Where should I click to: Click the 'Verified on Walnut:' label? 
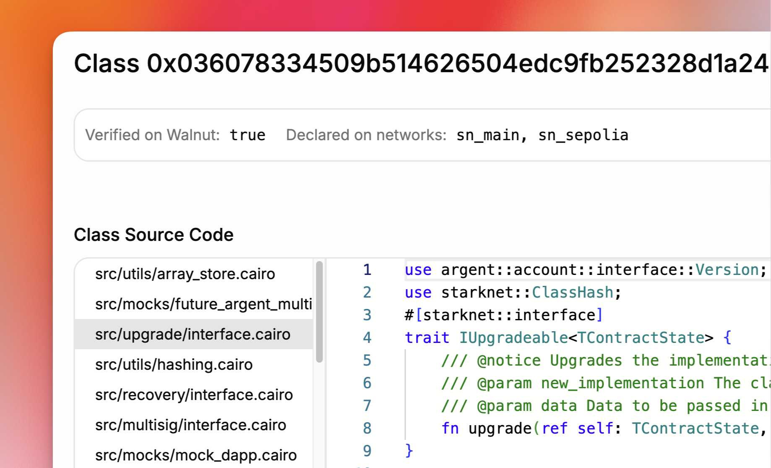click(x=153, y=135)
